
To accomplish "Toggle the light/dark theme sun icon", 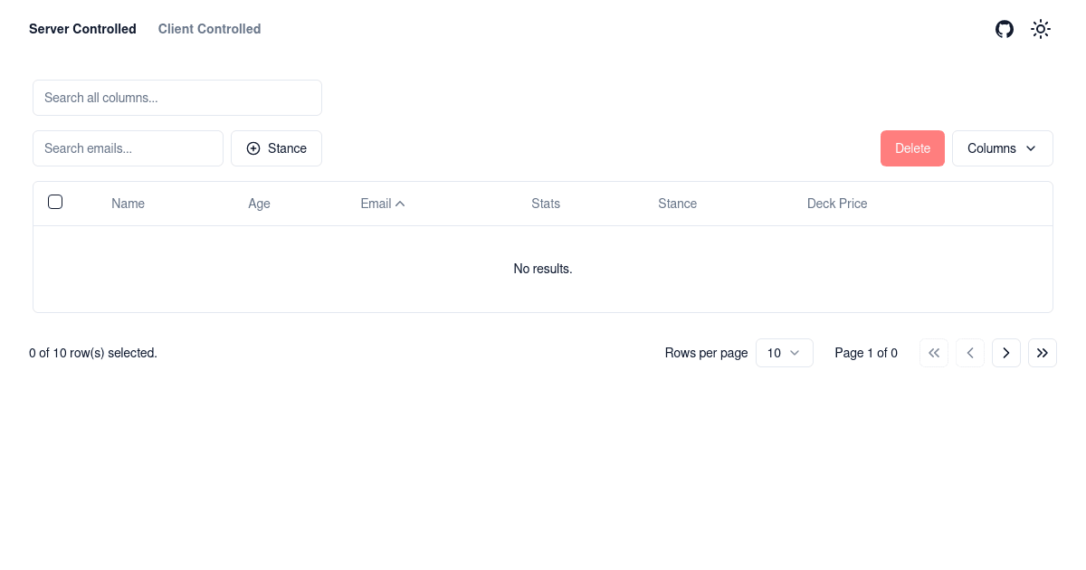I will 1041,29.
